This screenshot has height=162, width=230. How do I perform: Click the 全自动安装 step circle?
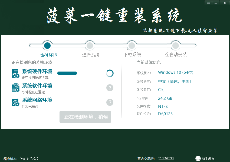coord(175,46)
